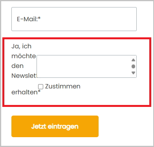Viewport: 154px width, 147px height.
Task: Click the scrollbar track below the round thumb
Action: (133, 70)
